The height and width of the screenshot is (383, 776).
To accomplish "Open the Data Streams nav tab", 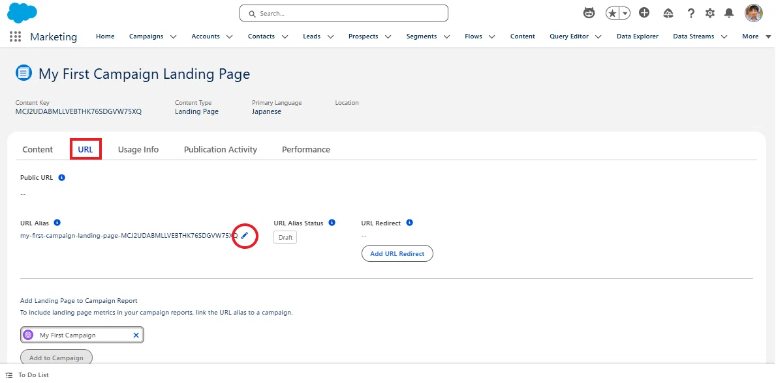I will [693, 36].
